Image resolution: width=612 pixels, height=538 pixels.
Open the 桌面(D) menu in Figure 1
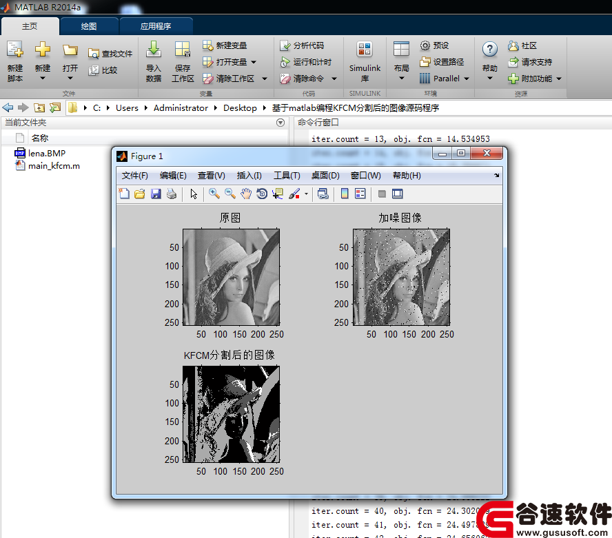pos(325,176)
